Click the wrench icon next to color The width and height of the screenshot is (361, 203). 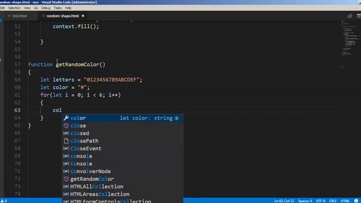point(66,118)
